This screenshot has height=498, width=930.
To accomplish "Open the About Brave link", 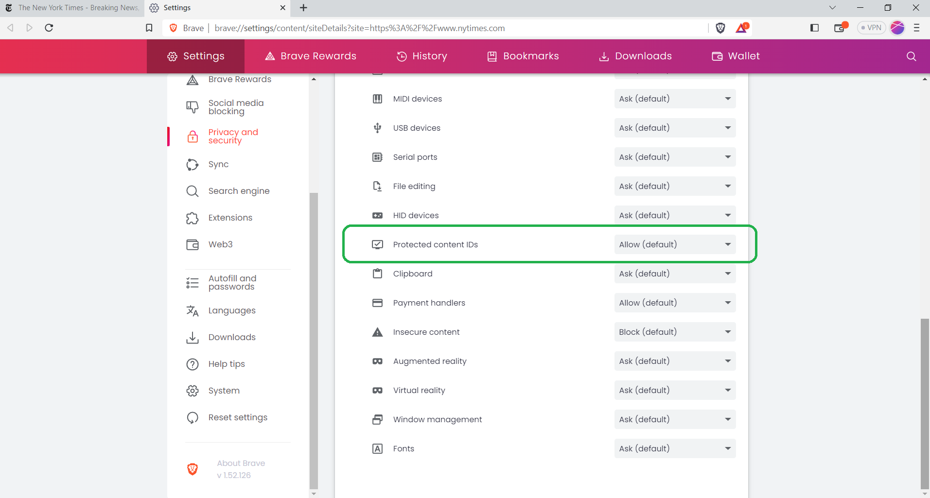I will point(241,463).
